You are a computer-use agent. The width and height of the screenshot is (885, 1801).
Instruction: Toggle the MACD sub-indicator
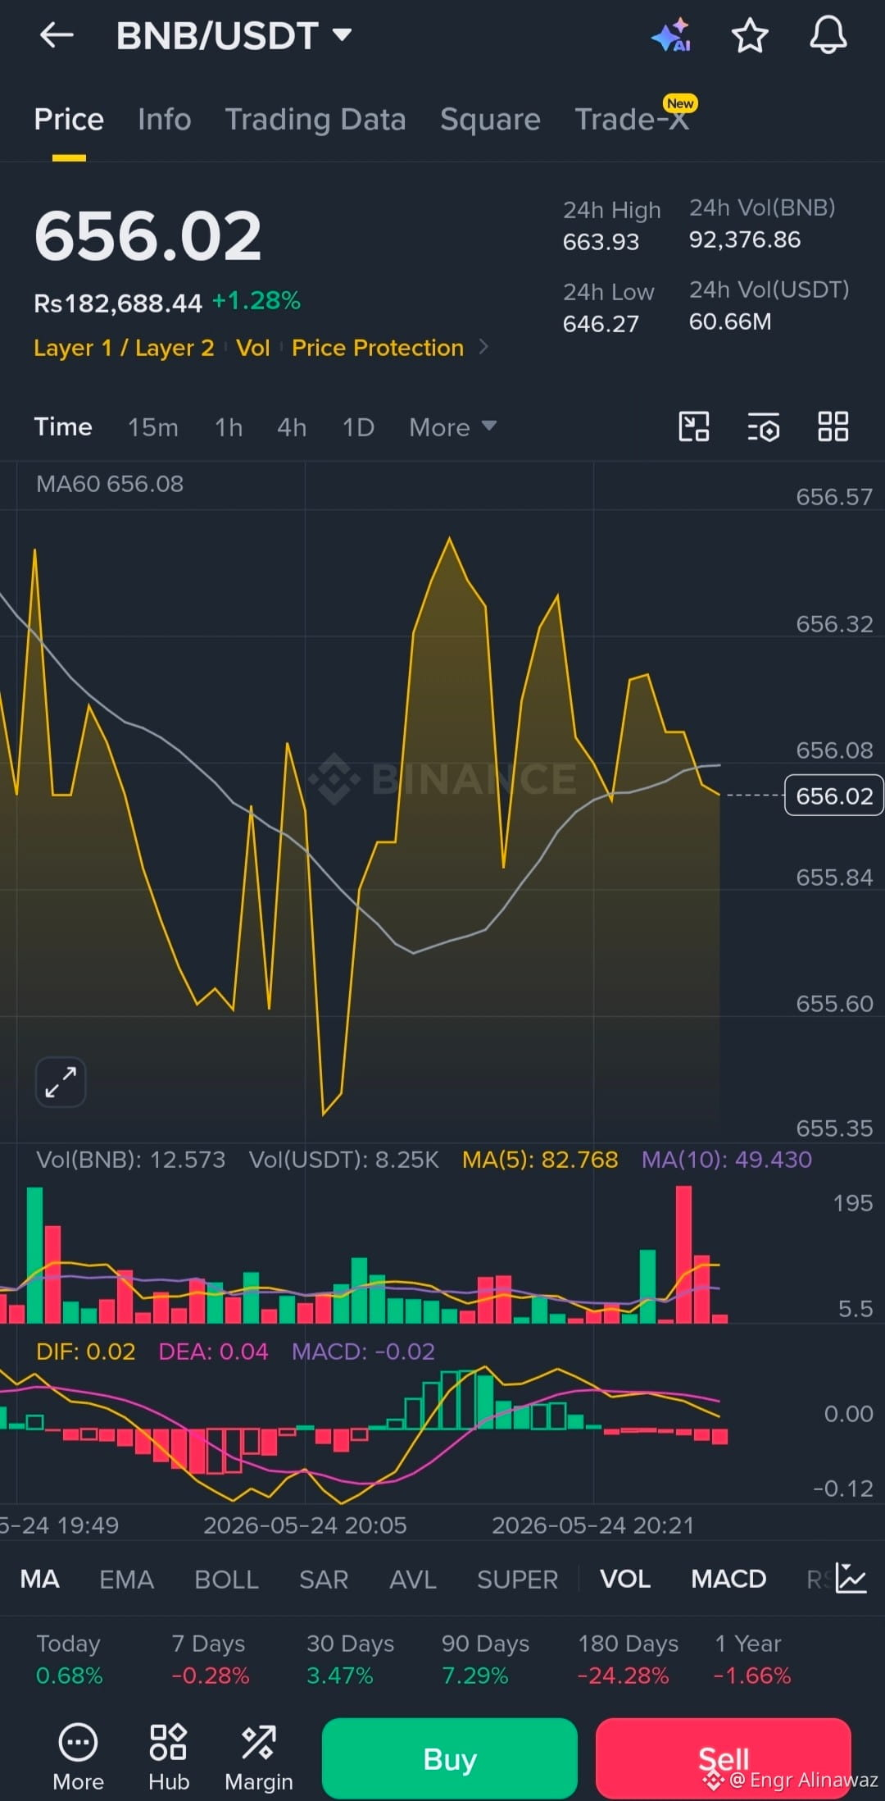728,1579
